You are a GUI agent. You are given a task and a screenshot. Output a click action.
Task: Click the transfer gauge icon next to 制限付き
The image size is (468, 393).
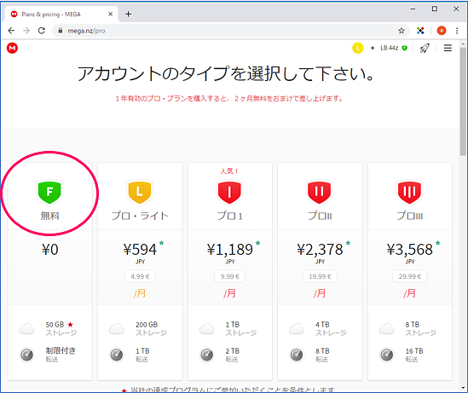click(27, 355)
